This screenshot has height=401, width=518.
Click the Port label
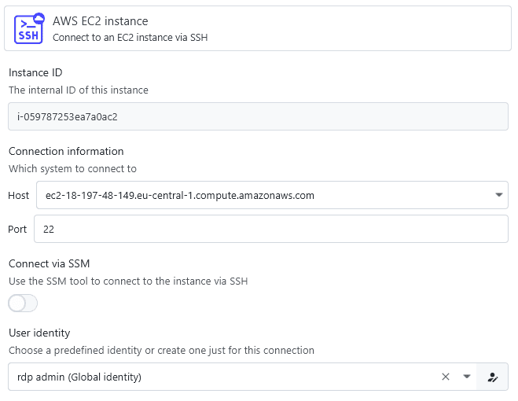click(17, 229)
